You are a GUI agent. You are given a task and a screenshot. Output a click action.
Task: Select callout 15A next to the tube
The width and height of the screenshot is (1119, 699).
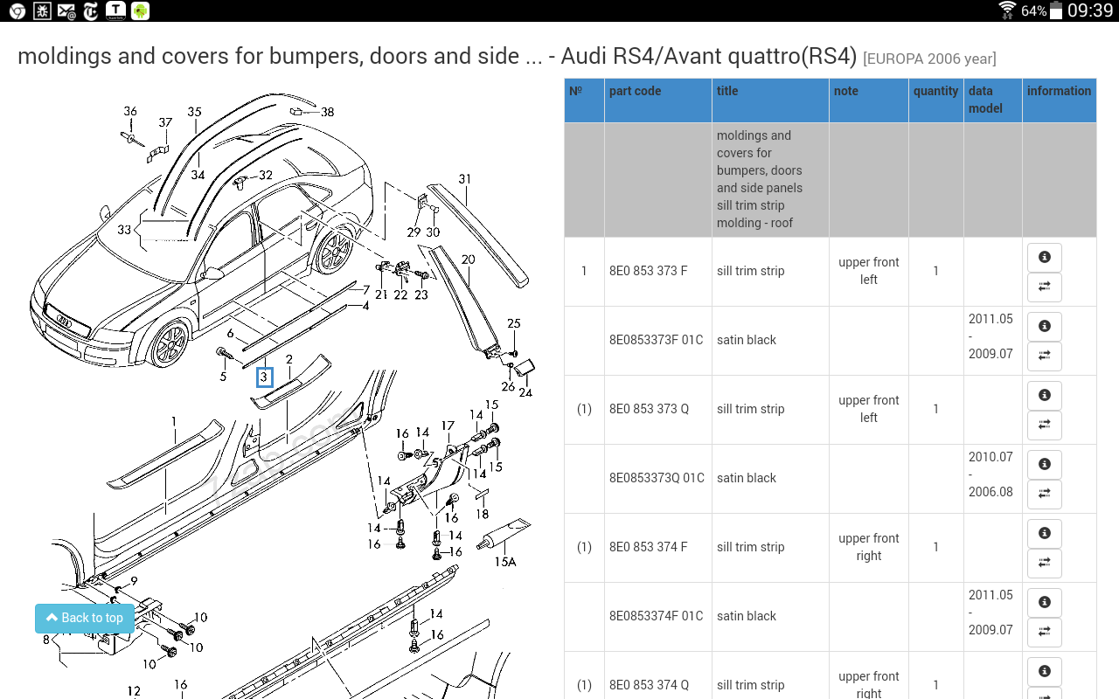pos(505,562)
